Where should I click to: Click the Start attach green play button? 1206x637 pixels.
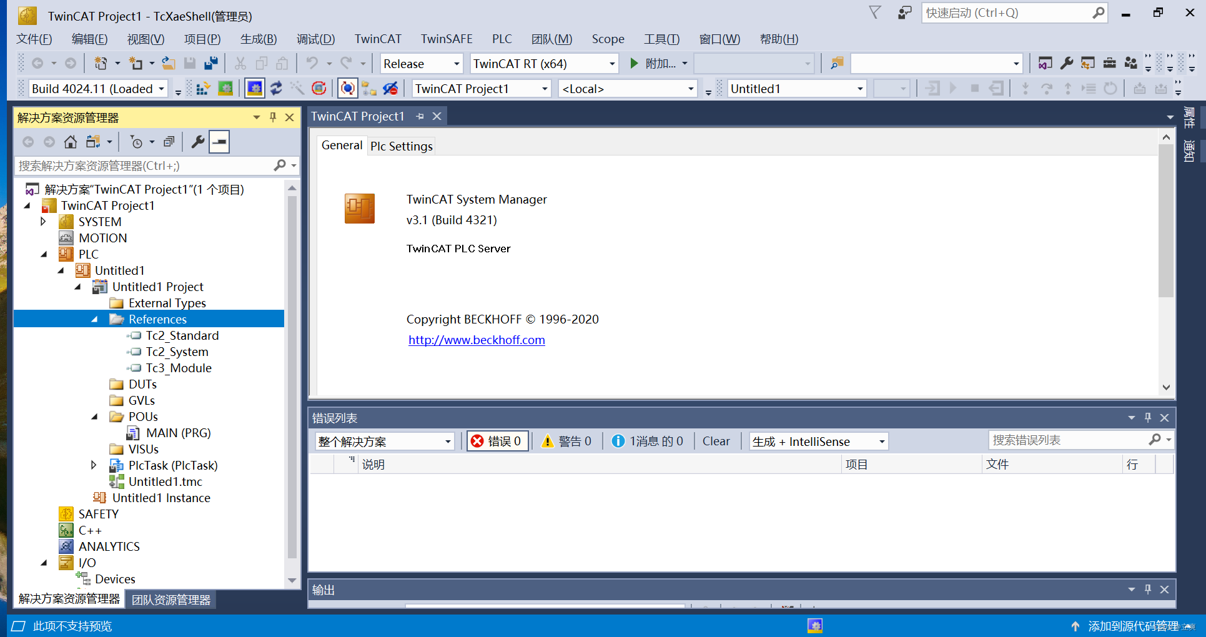tap(634, 63)
